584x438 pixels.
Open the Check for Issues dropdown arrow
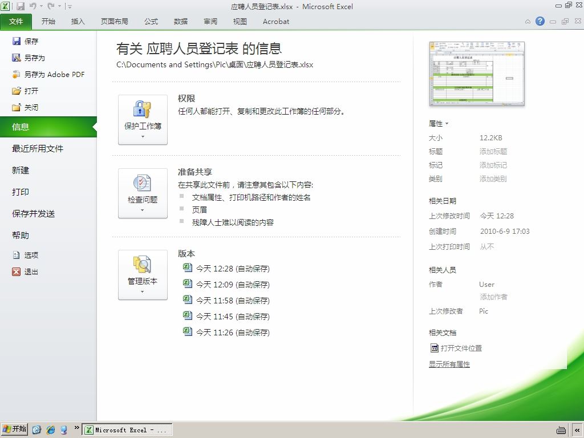pos(143,210)
